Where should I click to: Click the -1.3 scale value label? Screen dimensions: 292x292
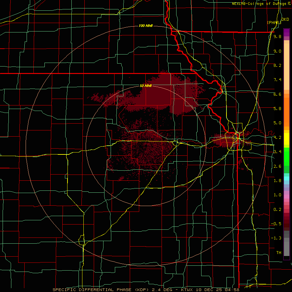point(276,238)
